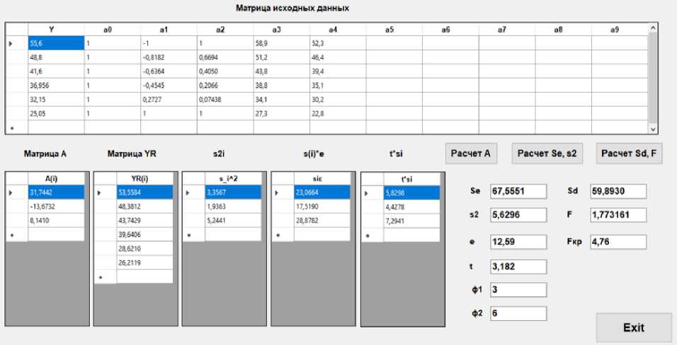Run the Расчет Se, s2 calculation
This screenshot has height=345, width=677.
547,153
